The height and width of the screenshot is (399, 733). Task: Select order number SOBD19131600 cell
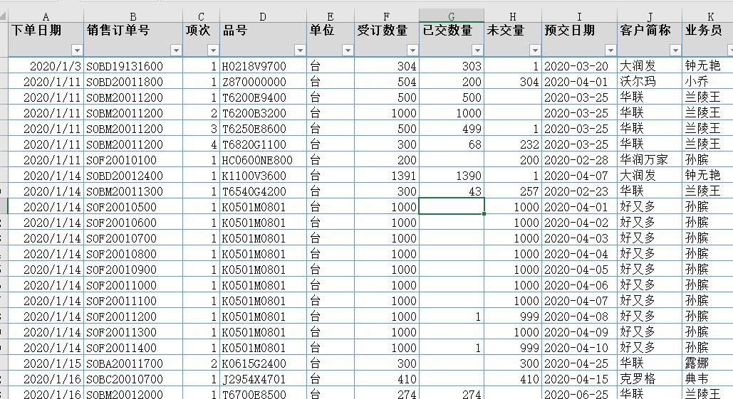tap(133, 66)
